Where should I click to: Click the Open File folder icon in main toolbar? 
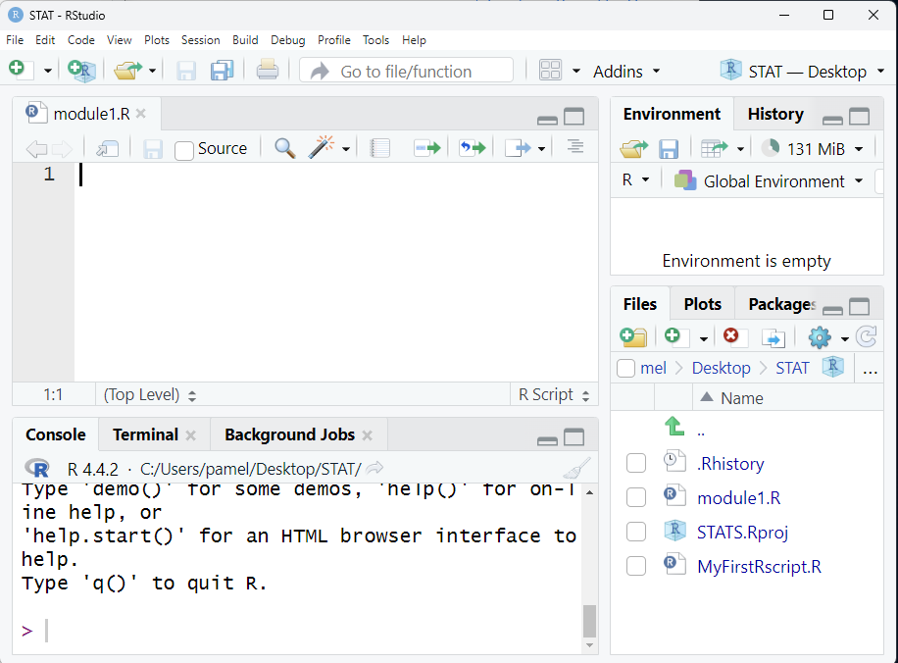click(x=127, y=71)
